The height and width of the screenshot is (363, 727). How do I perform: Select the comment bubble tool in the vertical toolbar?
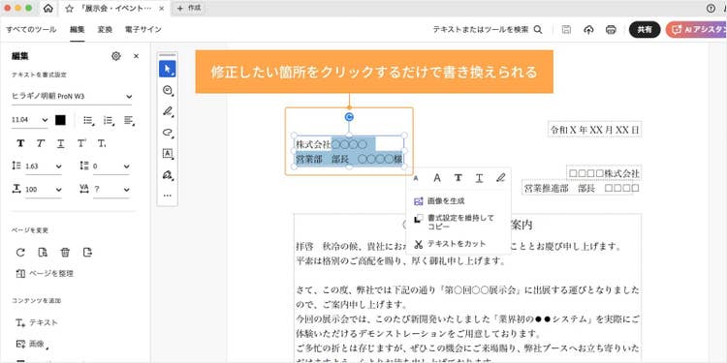tap(168, 90)
